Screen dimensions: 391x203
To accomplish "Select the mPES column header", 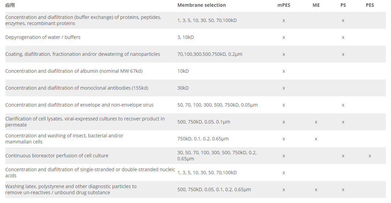I will [283, 5].
